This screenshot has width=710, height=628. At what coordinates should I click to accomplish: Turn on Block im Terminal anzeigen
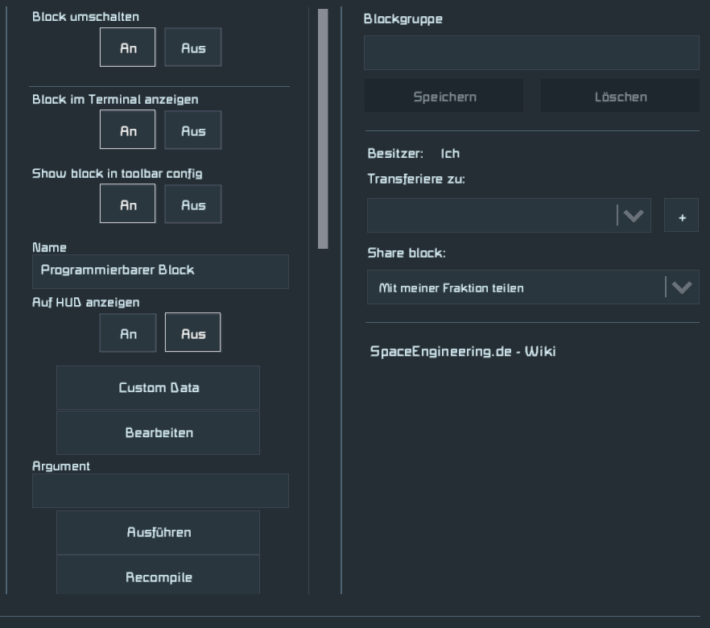[127, 129]
